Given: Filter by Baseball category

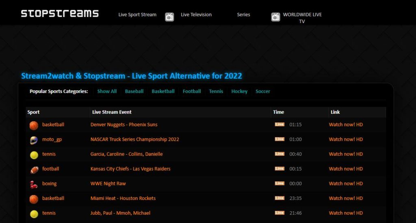Looking at the screenshot, I should 134,91.
